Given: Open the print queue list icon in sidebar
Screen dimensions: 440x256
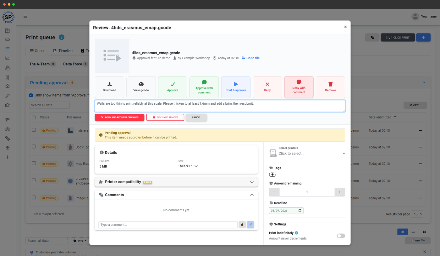Looking at the screenshot, I should coord(8,49).
